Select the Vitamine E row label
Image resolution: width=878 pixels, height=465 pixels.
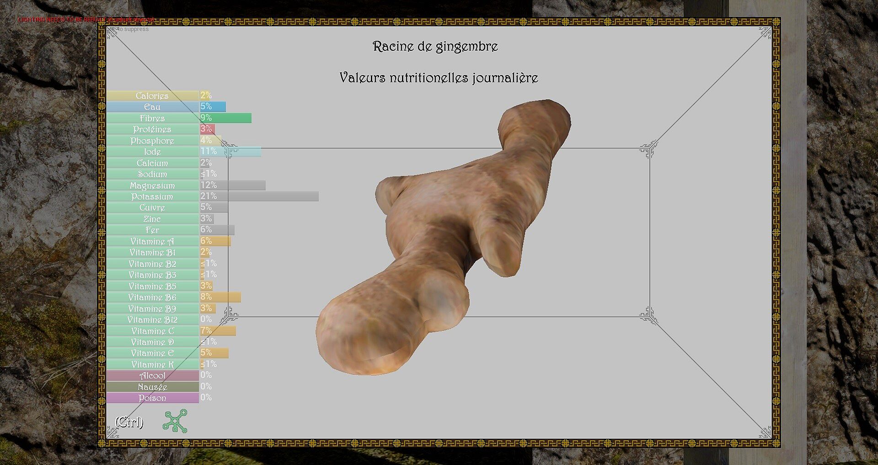[153, 353]
